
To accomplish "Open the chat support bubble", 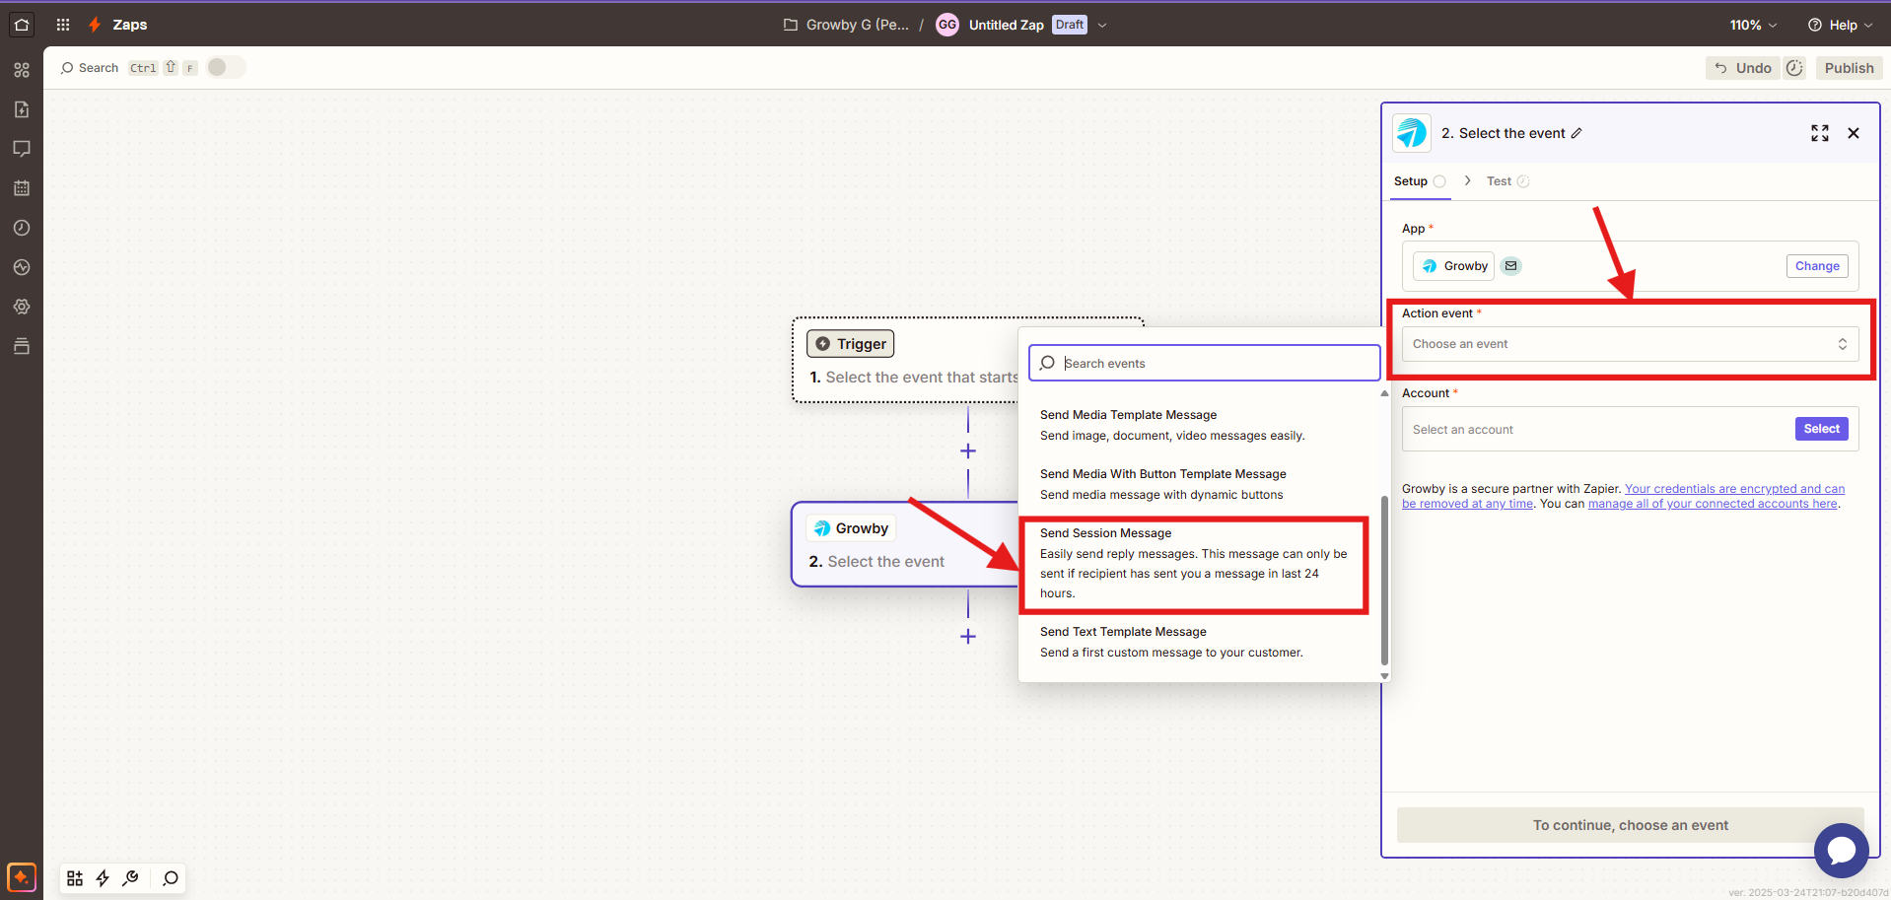I will (x=1841, y=850).
